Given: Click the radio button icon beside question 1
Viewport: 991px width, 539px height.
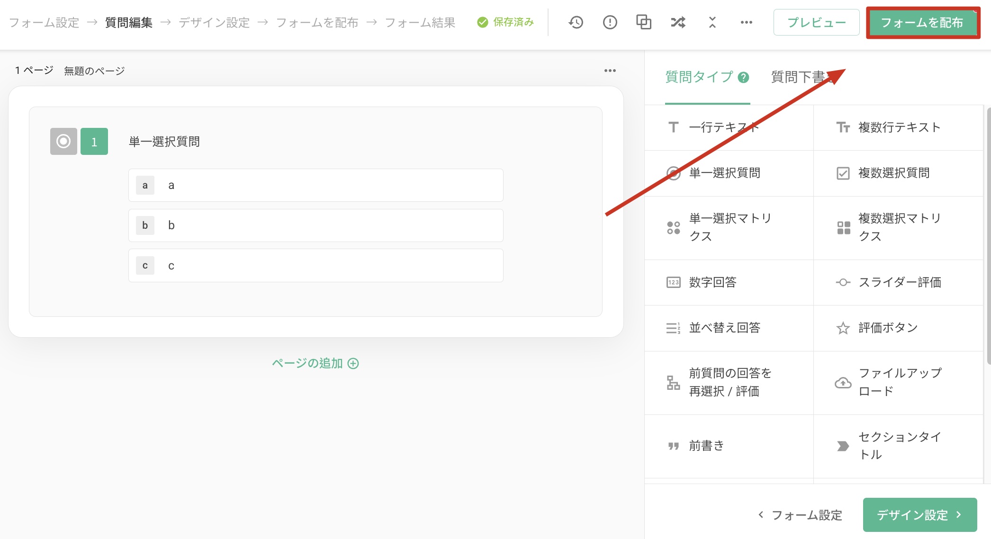Looking at the screenshot, I should click(63, 141).
